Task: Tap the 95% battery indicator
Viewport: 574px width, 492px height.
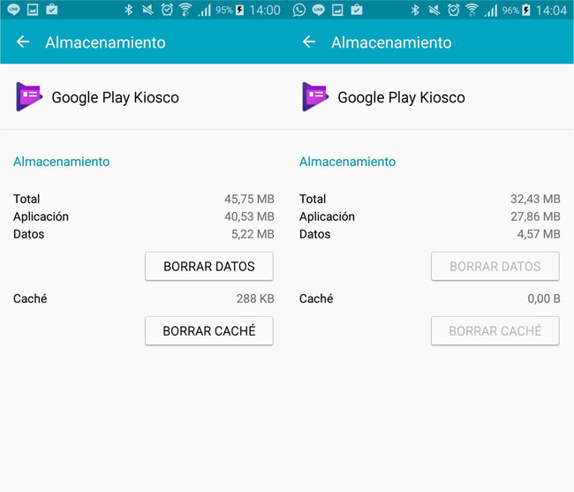Action: click(x=230, y=10)
